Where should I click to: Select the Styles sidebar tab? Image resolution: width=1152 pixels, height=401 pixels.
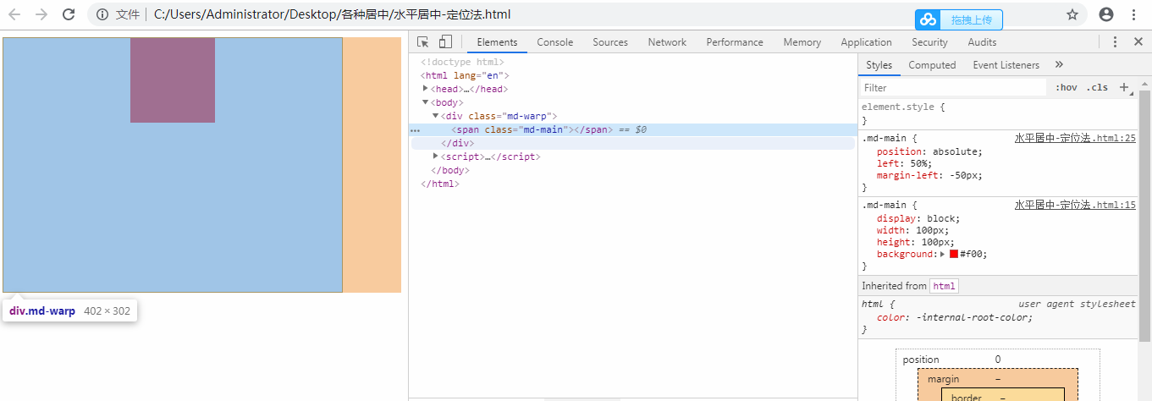pos(879,65)
